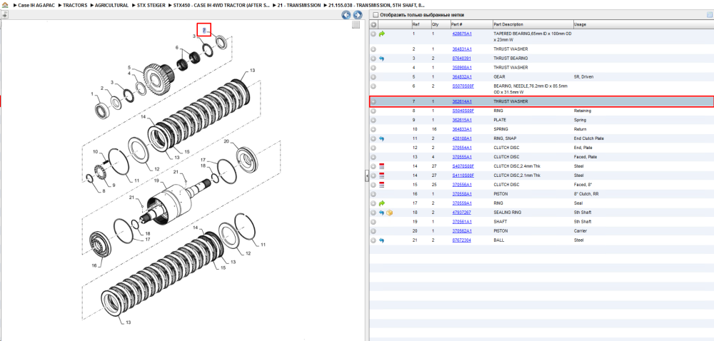
Task: Collapse the panel using the splitter arrow handle
Action: pos(366,176)
